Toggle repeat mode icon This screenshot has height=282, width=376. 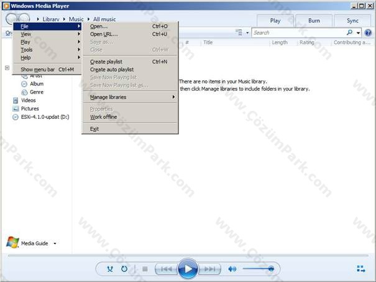click(124, 269)
